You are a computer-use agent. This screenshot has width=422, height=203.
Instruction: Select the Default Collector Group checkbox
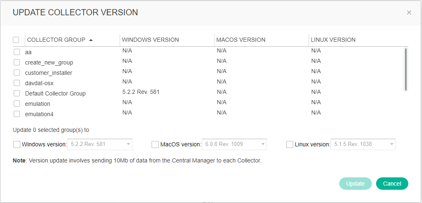coord(17,93)
